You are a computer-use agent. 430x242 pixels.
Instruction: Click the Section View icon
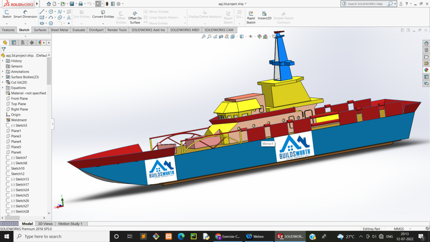221,36
